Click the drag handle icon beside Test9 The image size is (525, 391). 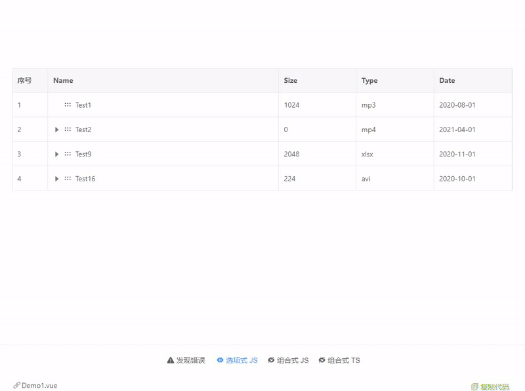click(x=68, y=154)
